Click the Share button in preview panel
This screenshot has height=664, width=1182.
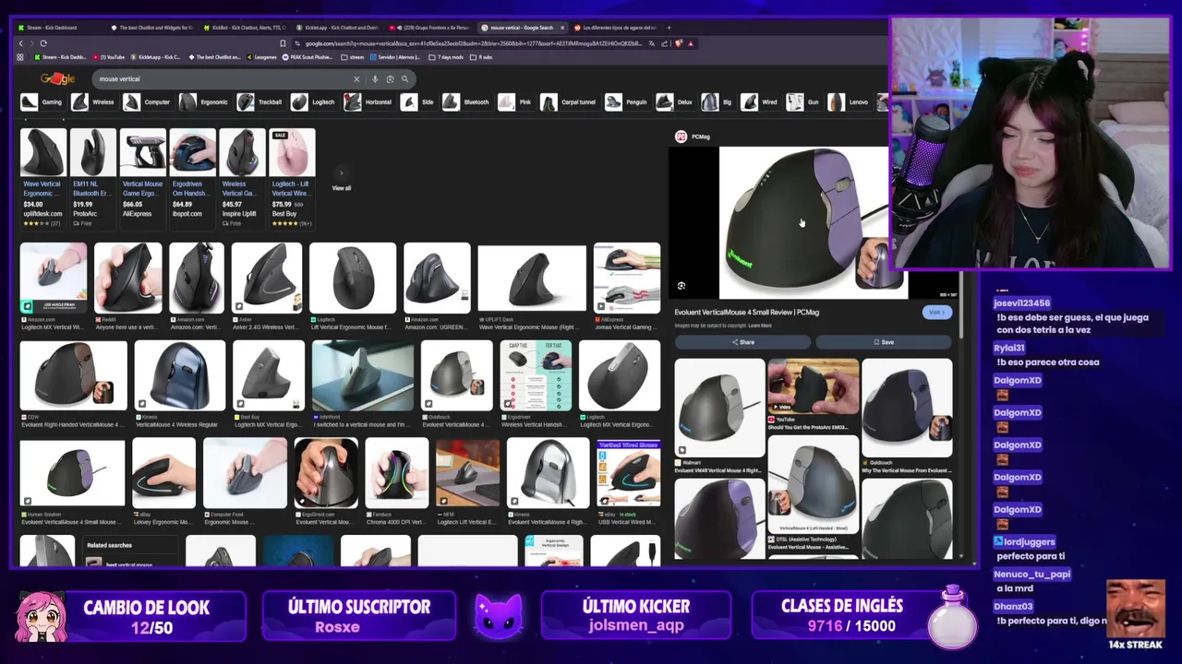[743, 342]
